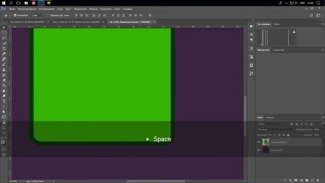Switch to the Channels tab
The width and height of the screenshot is (325, 183).
tap(270, 117)
